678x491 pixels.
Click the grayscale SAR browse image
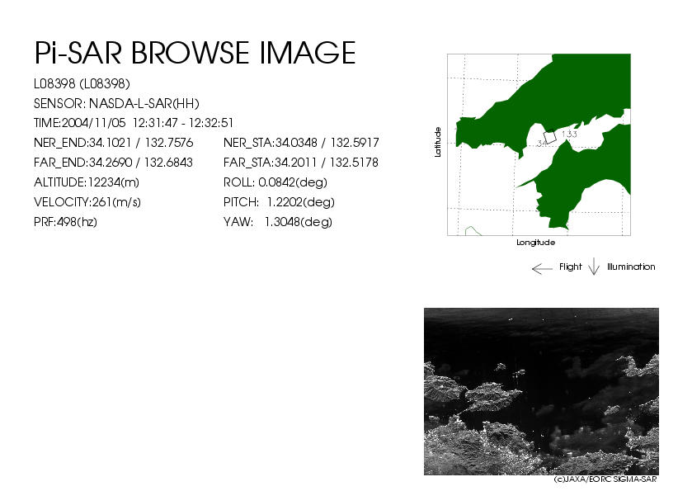[x=541, y=391]
